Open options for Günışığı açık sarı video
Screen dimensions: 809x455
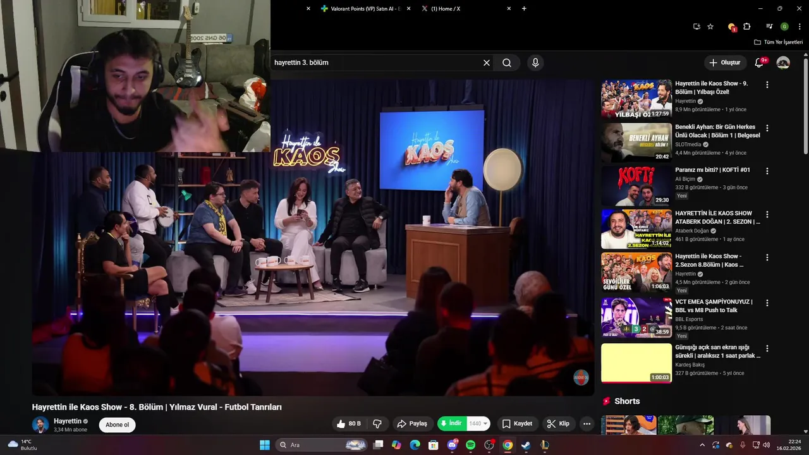(x=767, y=348)
